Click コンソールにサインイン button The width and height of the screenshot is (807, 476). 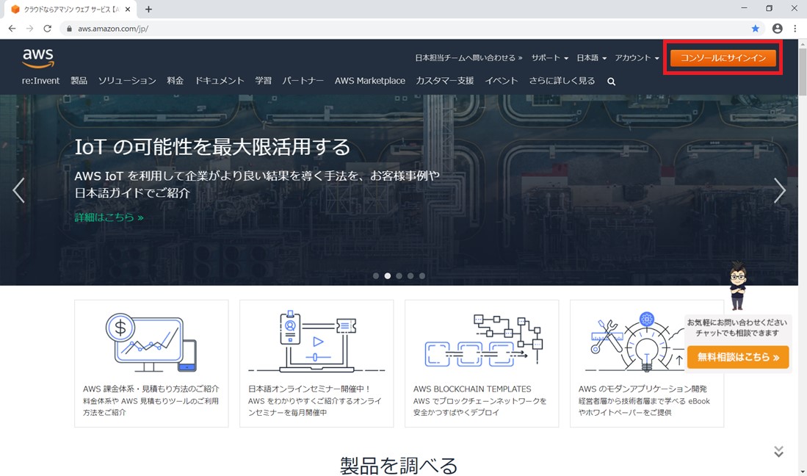pos(723,57)
